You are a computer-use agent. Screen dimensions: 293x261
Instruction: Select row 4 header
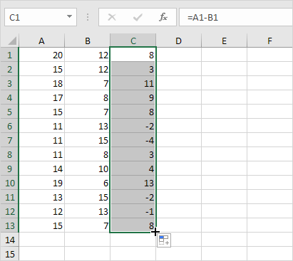click(x=9, y=97)
